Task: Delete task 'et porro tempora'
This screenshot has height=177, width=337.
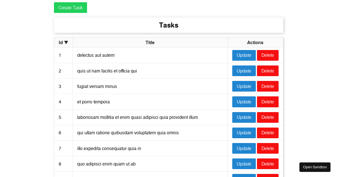Action: [x=267, y=102]
